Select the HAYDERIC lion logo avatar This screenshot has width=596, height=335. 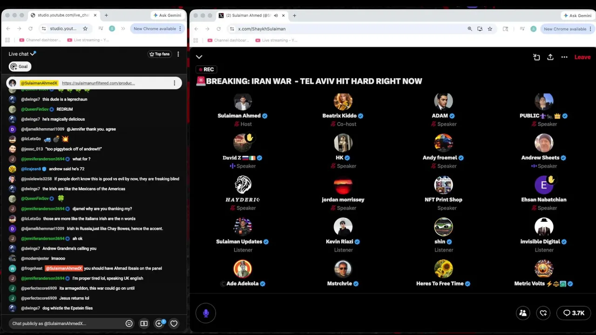[243, 185]
